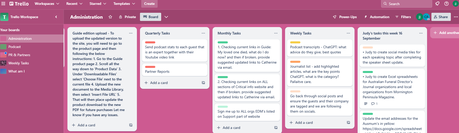Expand the Templates dropdown
The height and width of the screenshot is (133, 459).
pos(124,4)
